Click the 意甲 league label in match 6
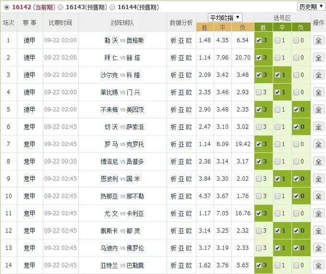Image resolution: width=326 pixels, height=274 pixels. (x=29, y=127)
